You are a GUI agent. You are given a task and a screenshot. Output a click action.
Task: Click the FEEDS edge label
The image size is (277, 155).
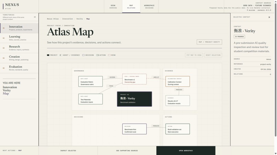point(111,86)
